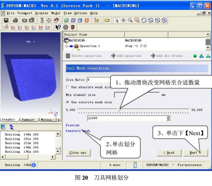The width and height of the screenshot is (212, 186).
Task: Click the MACHINING project icon in tree
Action: pos(66,40)
